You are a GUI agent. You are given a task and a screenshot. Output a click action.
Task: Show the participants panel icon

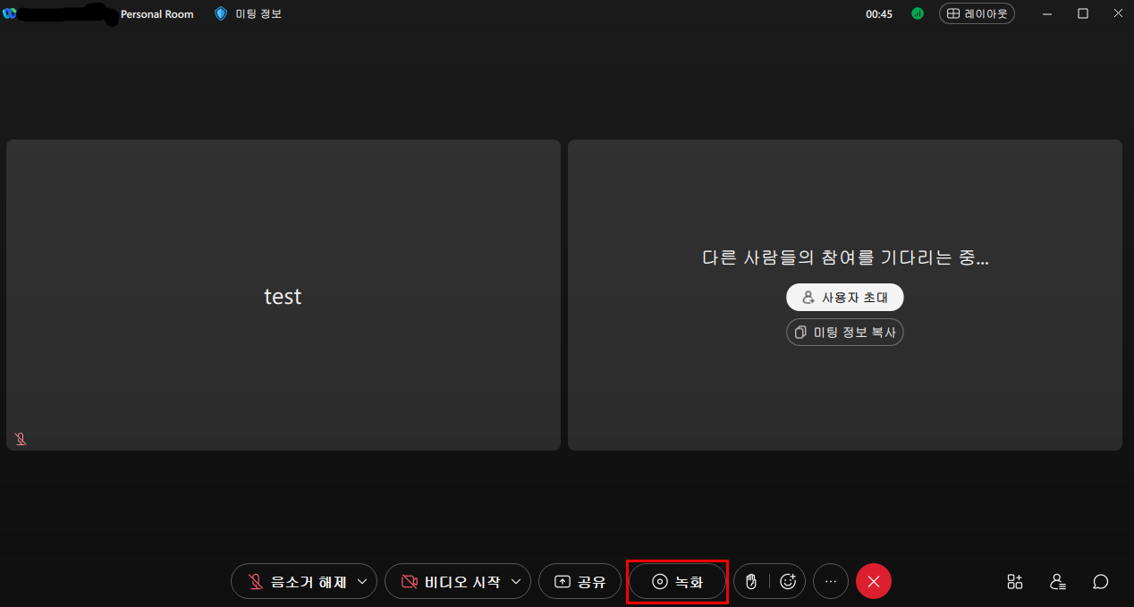[1058, 582]
